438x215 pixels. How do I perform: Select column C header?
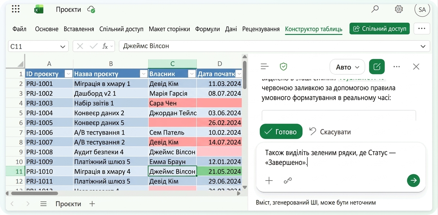point(172,64)
